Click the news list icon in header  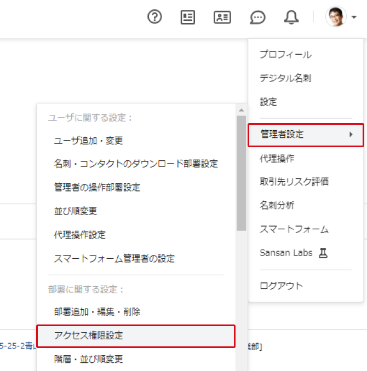[x=188, y=18]
